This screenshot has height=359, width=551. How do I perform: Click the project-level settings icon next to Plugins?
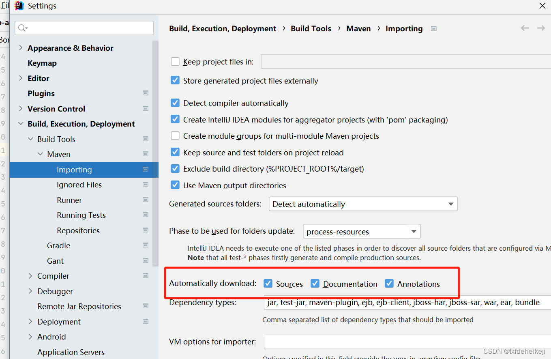click(146, 93)
